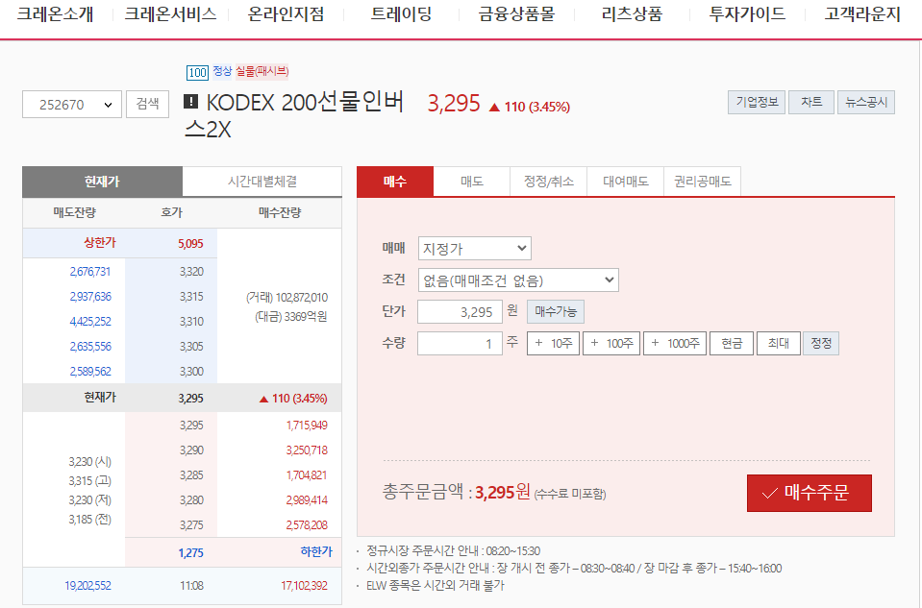This screenshot has height=608, width=922.
Task: Select bid price 3,275
Action: tap(191, 525)
